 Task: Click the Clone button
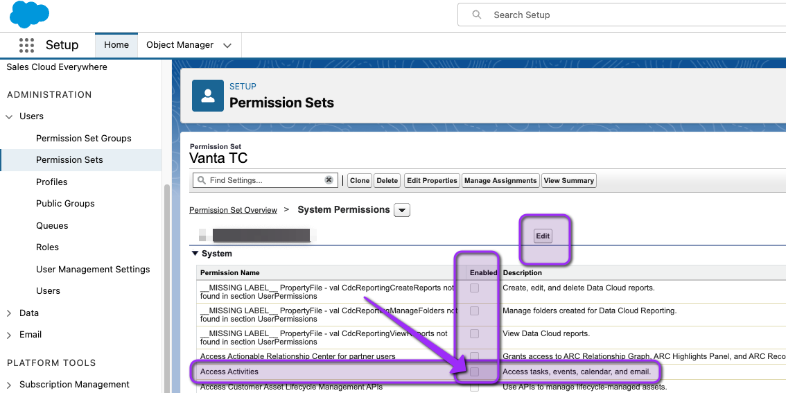(360, 180)
